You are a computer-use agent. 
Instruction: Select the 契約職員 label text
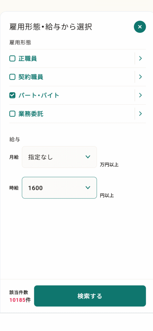click(31, 77)
